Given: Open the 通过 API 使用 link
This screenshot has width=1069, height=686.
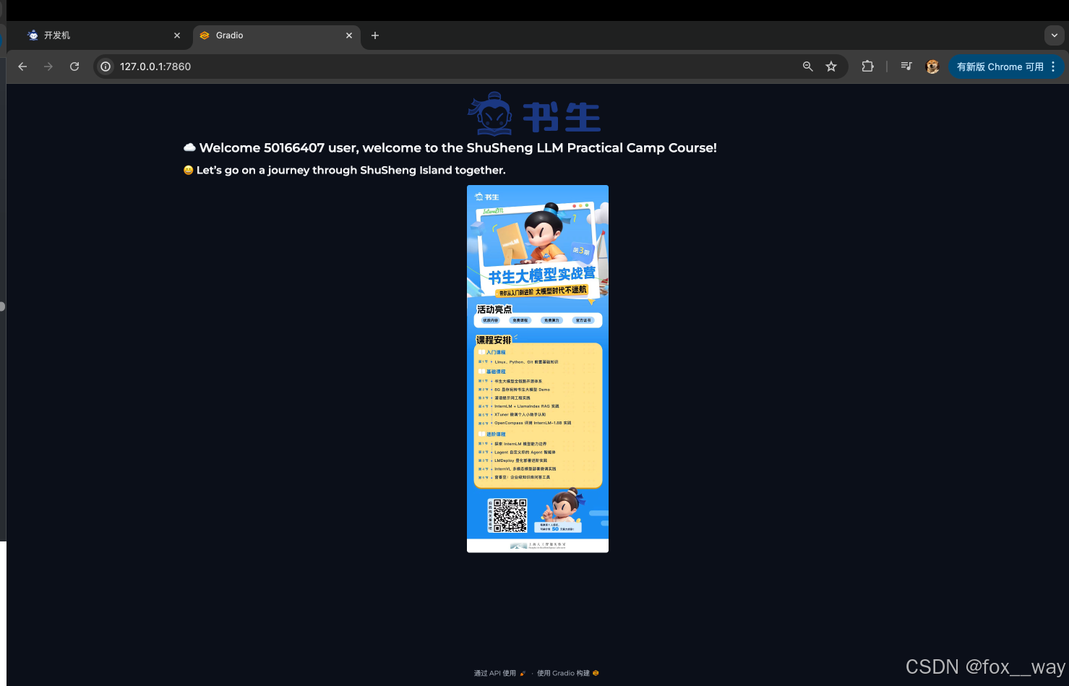Looking at the screenshot, I should pos(500,673).
